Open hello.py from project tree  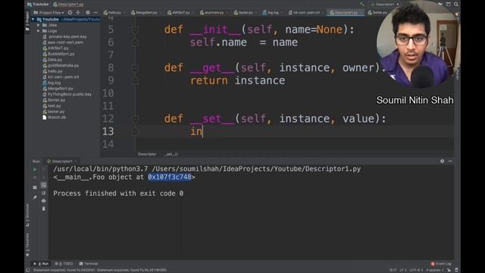[52, 71]
